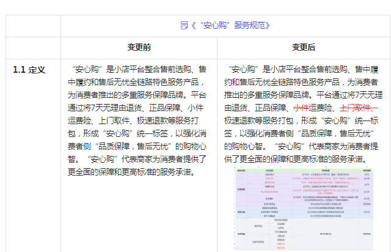Click the green header row in embedded image
This screenshot has height=252, width=391.
304,170
